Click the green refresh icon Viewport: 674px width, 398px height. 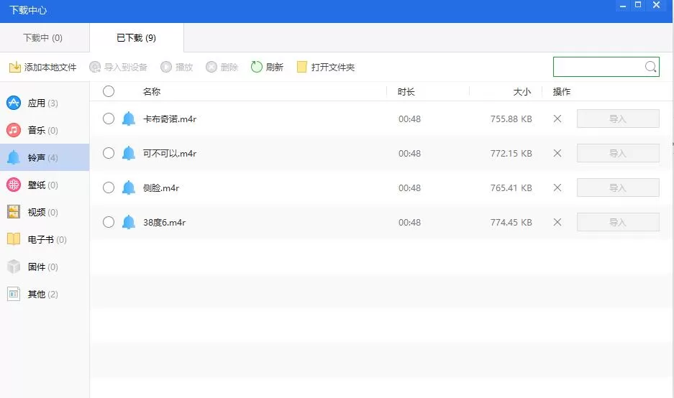[257, 67]
